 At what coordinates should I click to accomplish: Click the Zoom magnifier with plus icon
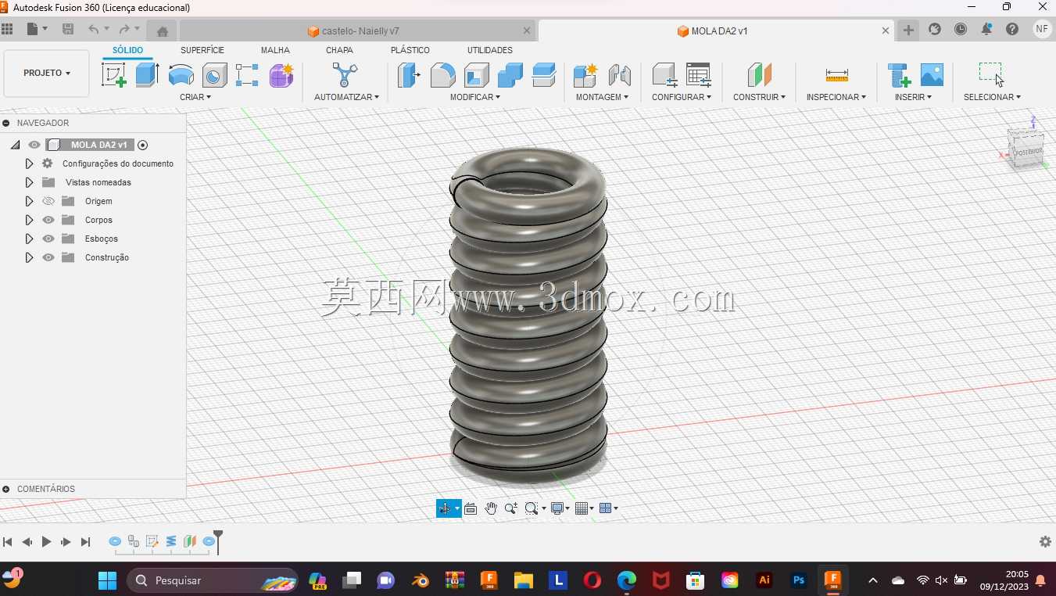click(511, 508)
